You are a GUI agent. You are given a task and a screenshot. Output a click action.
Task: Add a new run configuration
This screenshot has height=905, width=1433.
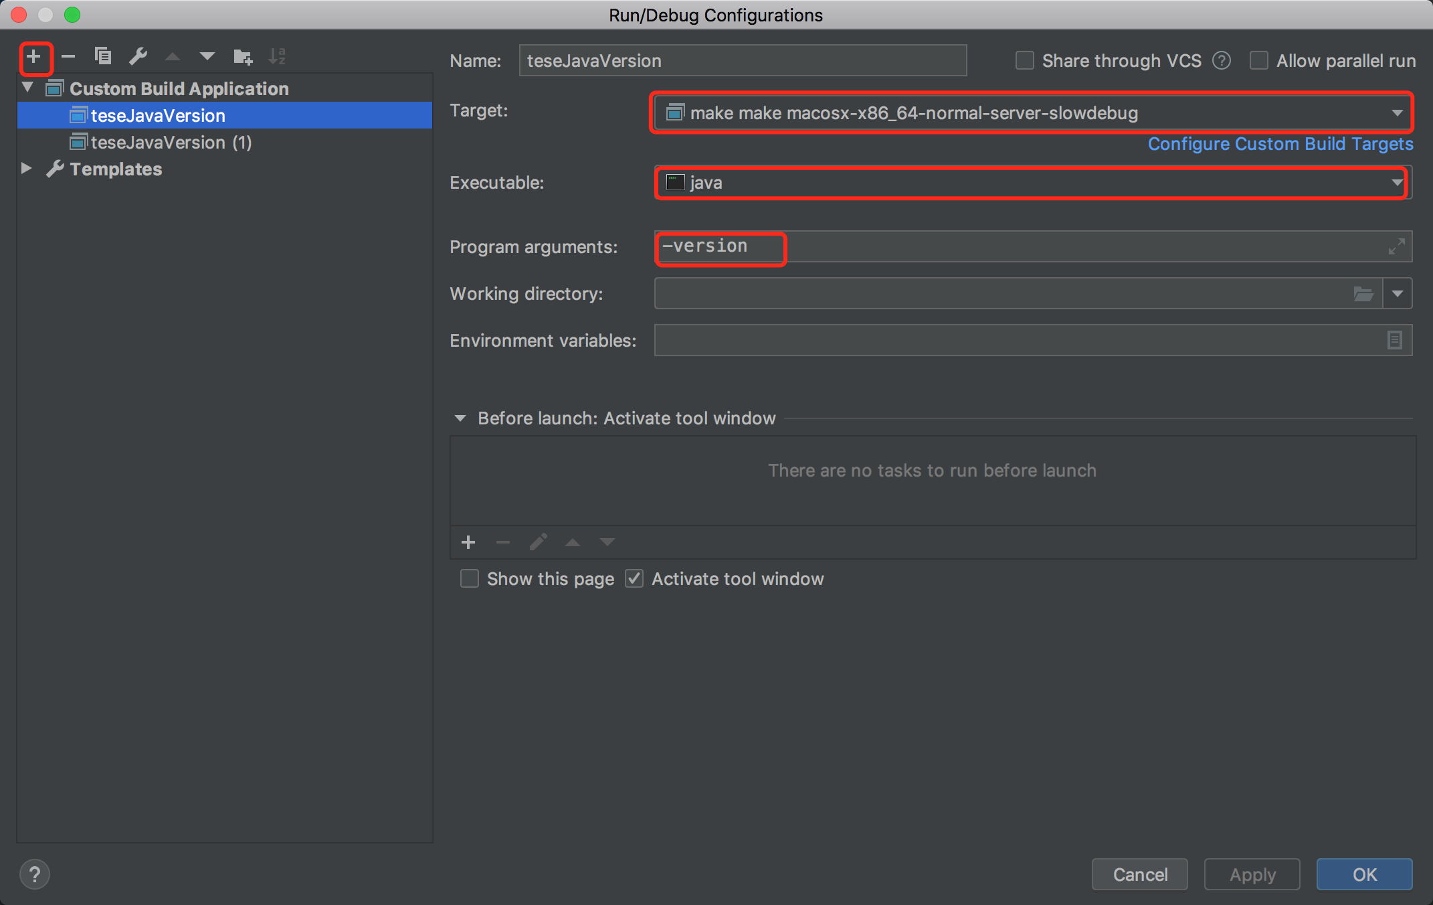34,57
